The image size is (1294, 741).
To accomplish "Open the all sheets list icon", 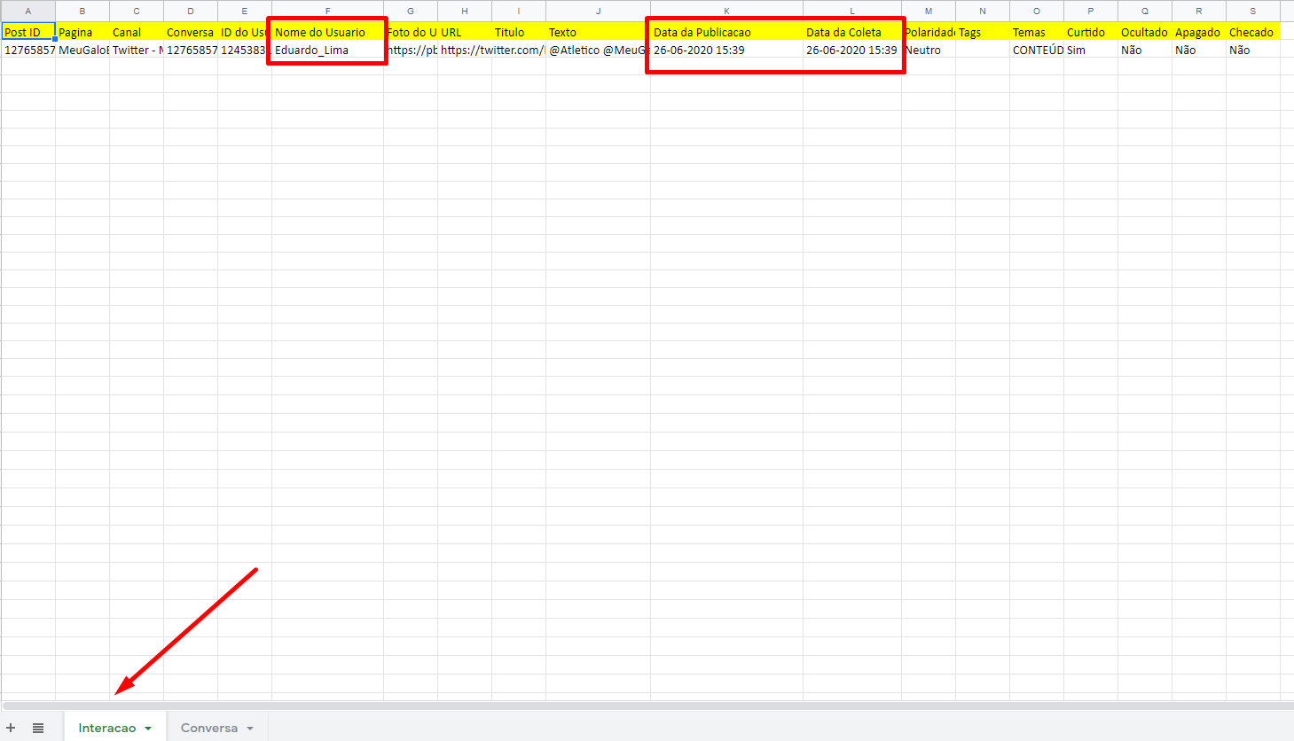I will 38,728.
